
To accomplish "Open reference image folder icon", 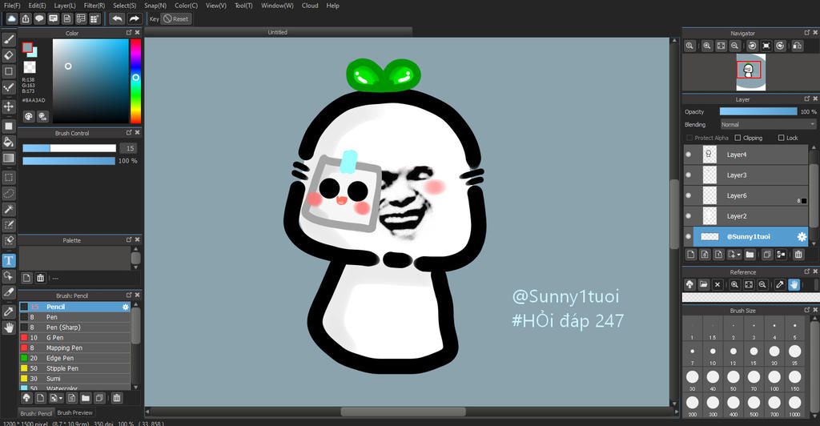I will tap(704, 284).
